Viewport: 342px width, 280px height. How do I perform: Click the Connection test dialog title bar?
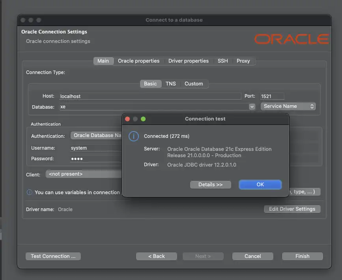[x=205, y=119]
